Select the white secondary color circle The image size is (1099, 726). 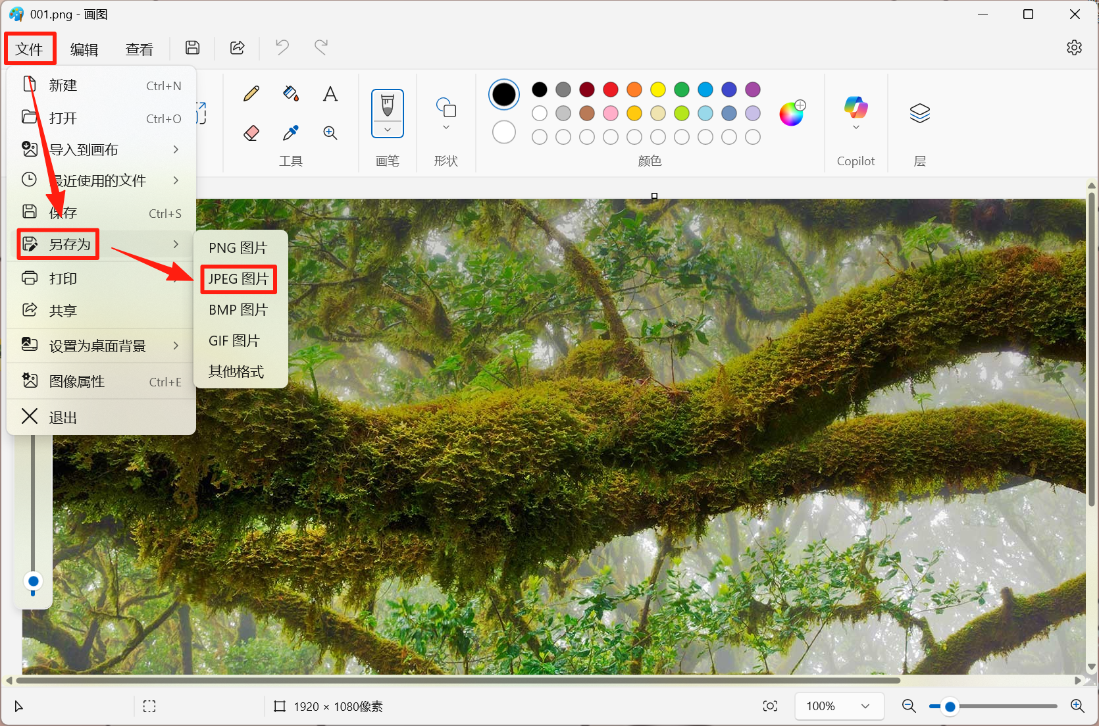coord(503,132)
